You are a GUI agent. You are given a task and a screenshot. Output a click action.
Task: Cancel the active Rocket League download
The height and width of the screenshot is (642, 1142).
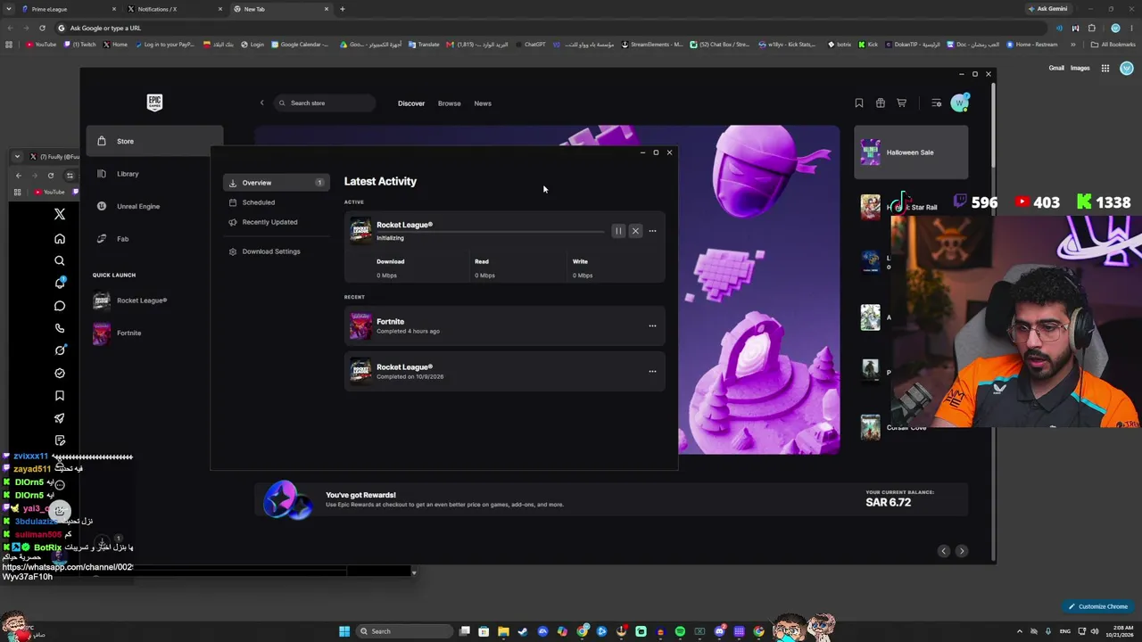[x=635, y=231]
